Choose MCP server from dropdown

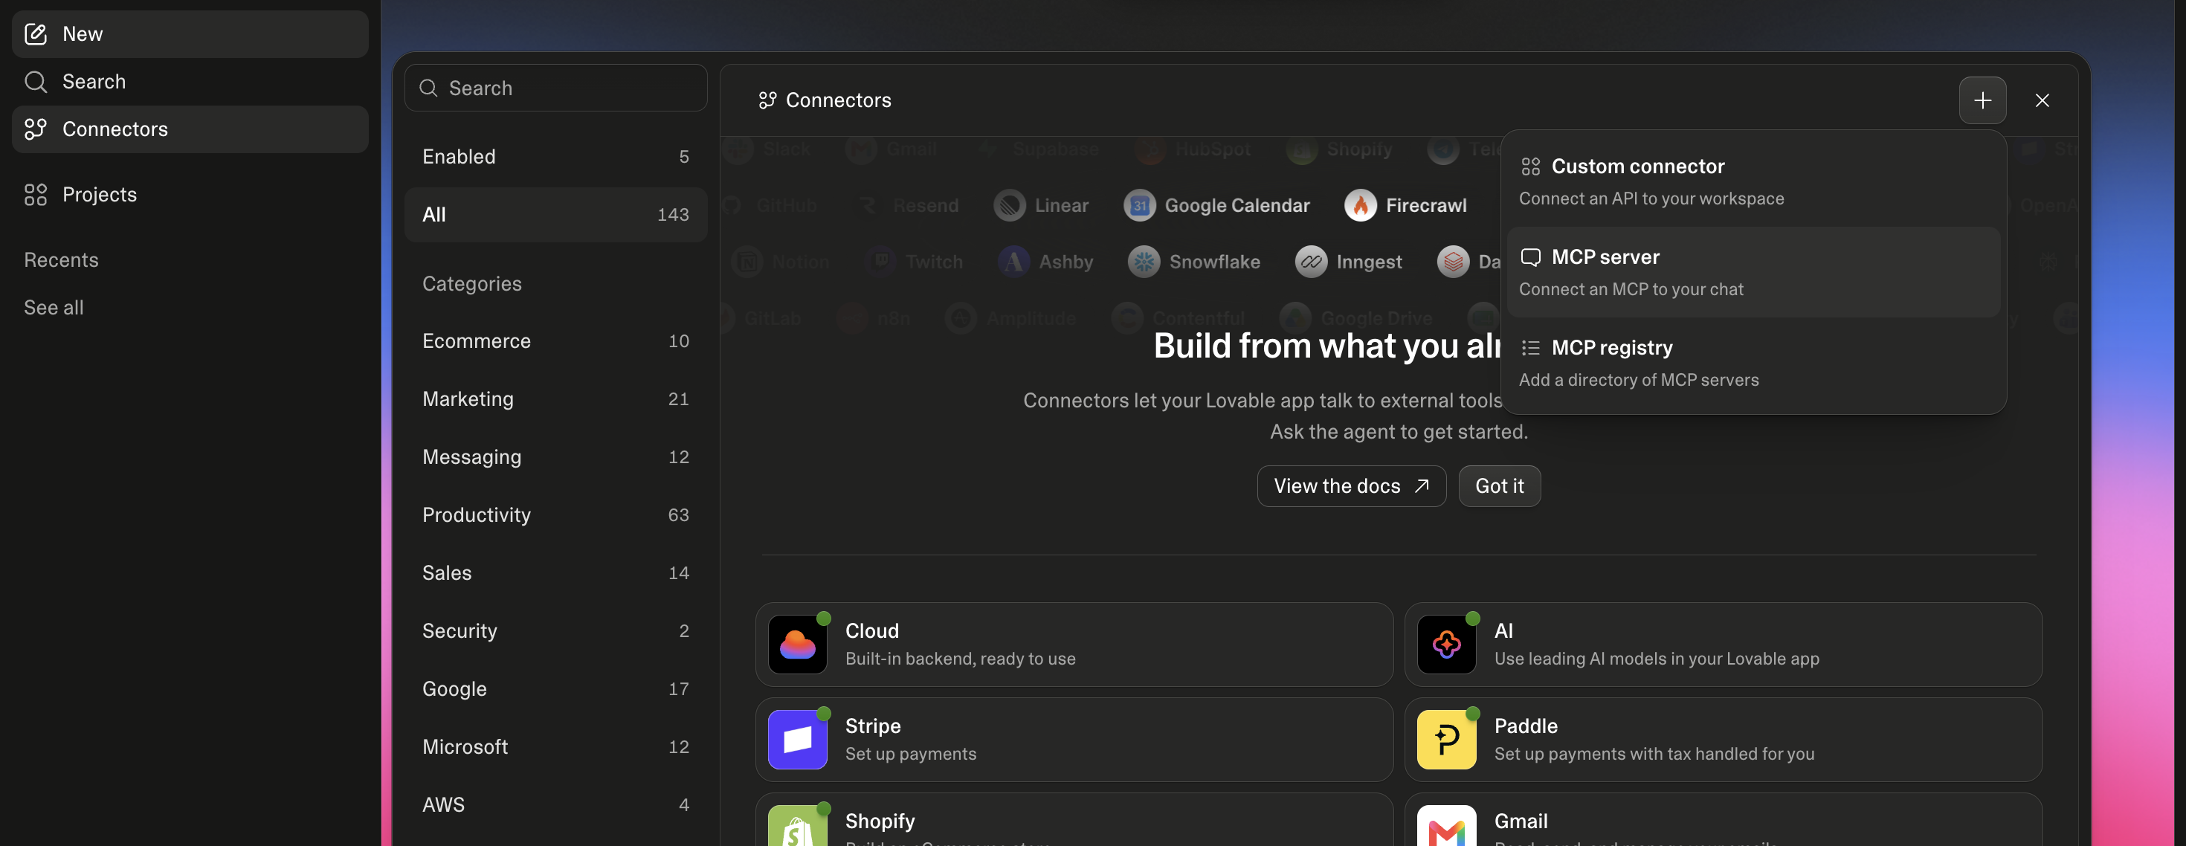tap(1753, 271)
